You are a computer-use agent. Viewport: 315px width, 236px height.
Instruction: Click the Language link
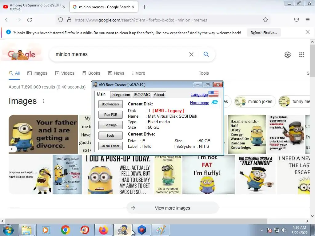tap(199, 94)
